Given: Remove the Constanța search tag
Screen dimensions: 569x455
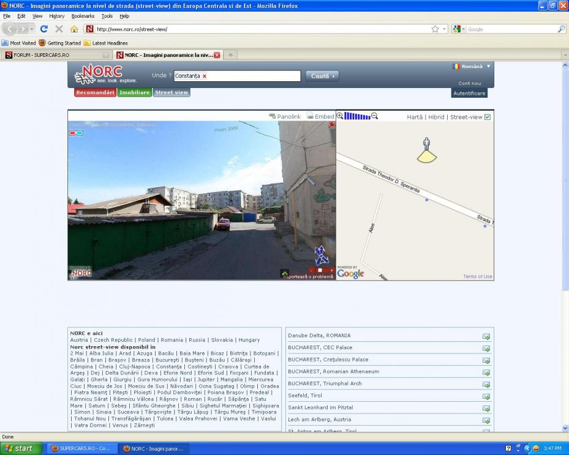Looking at the screenshot, I should [205, 76].
